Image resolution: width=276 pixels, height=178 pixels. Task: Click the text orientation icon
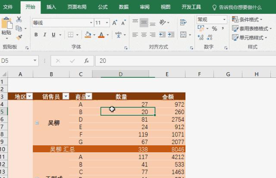[163, 22]
